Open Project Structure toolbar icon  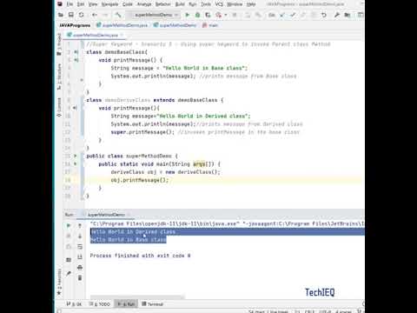[x=347, y=15]
